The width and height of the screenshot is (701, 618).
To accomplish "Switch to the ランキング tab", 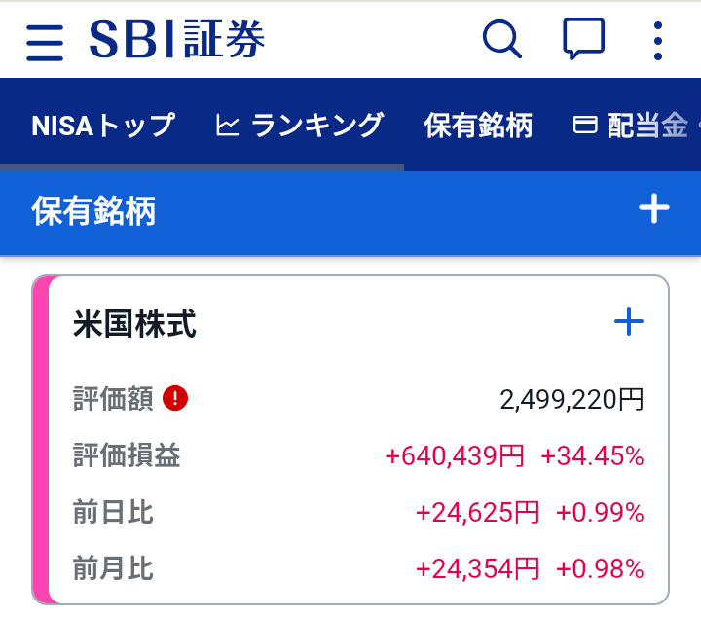I will tap(316, 126).
